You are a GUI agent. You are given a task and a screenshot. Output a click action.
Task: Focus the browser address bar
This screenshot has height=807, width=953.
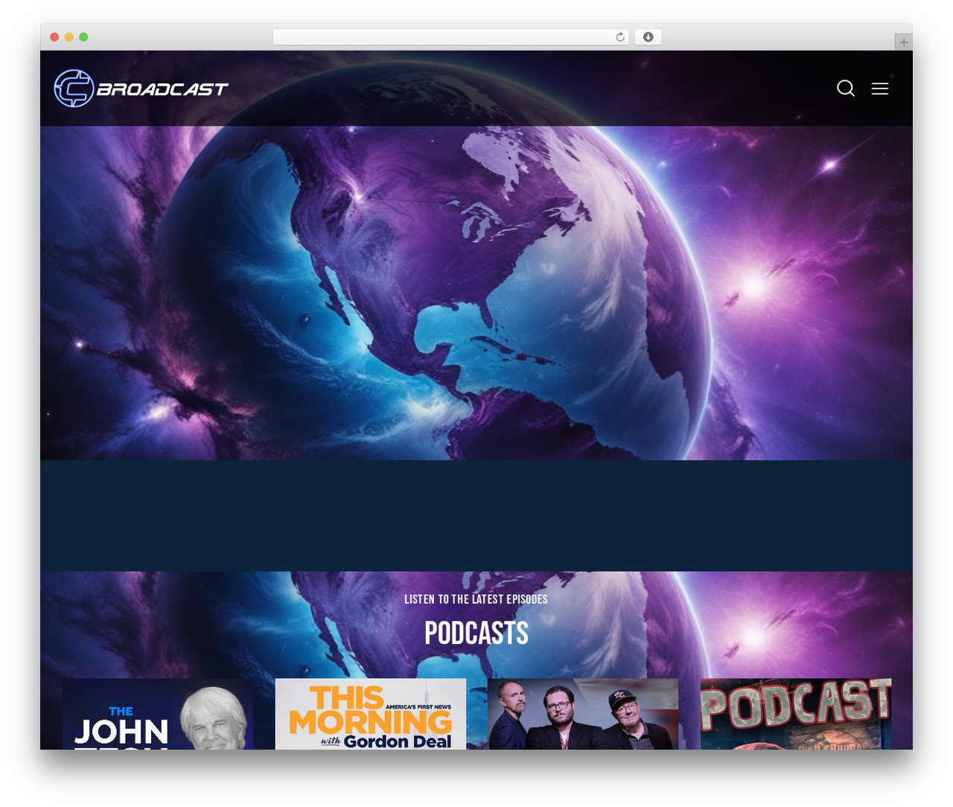coord(450,37)
